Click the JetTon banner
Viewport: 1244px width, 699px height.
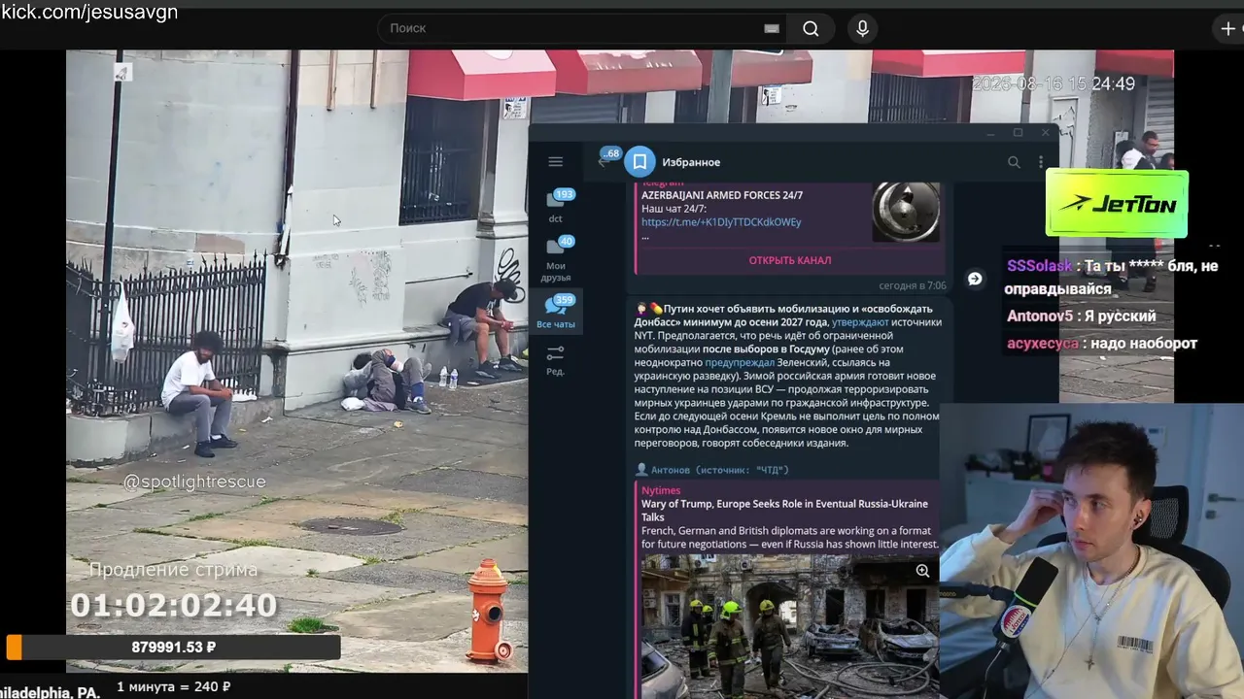click(x=1117, y=204)
